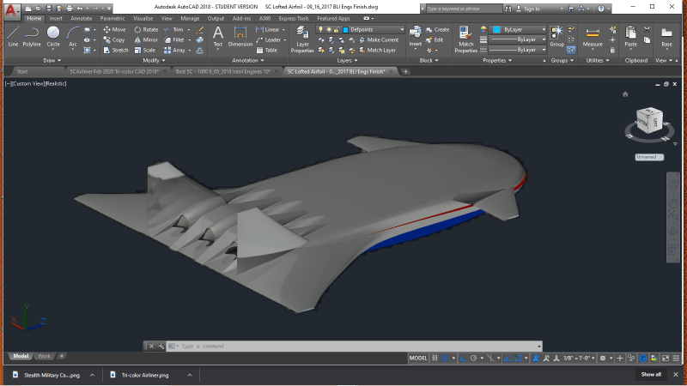Image resolution: width=687 pixels, height=386 pixels.
Task: Switch to the Visualize ribbon tab
Action: click(143, 18)
